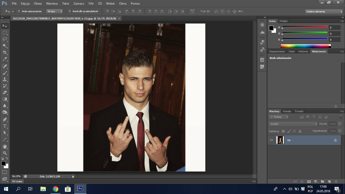Select the Magic Wand tool
The image size is (345, 194).
point(5,46)
